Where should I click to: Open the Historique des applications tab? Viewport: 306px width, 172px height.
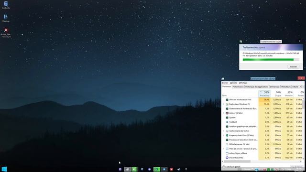[x=257, y=87]
